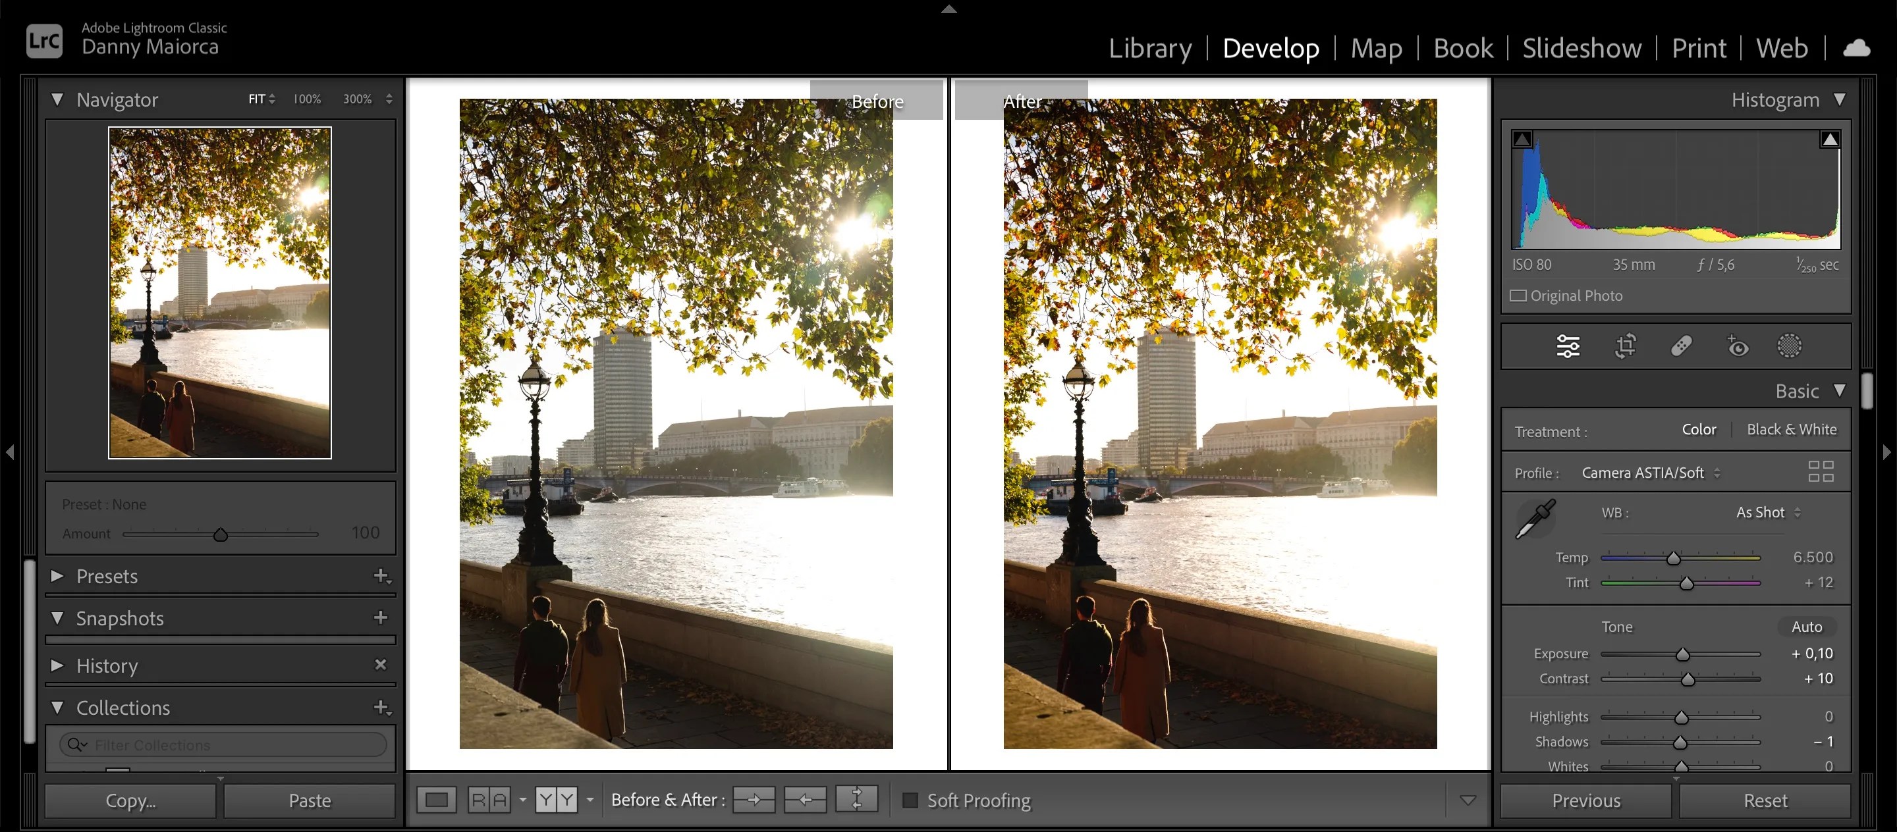This screenshot has width=1897, height=832.
Task: Adjust the Exposure slider
Action: tap(1682, 653)
